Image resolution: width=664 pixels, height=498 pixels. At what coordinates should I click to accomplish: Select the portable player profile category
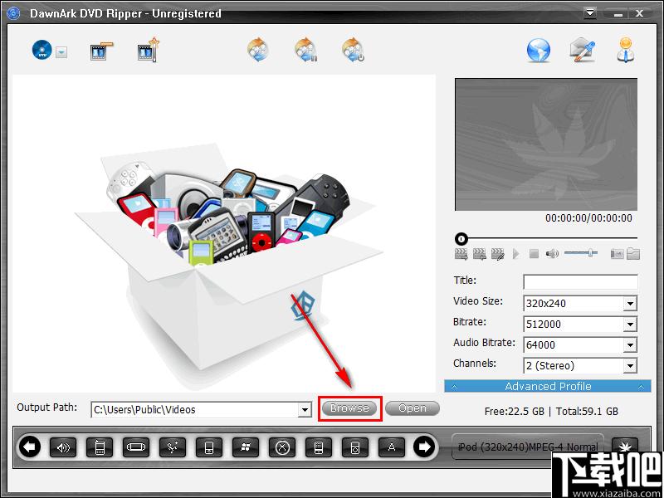[x=209, y=447]
